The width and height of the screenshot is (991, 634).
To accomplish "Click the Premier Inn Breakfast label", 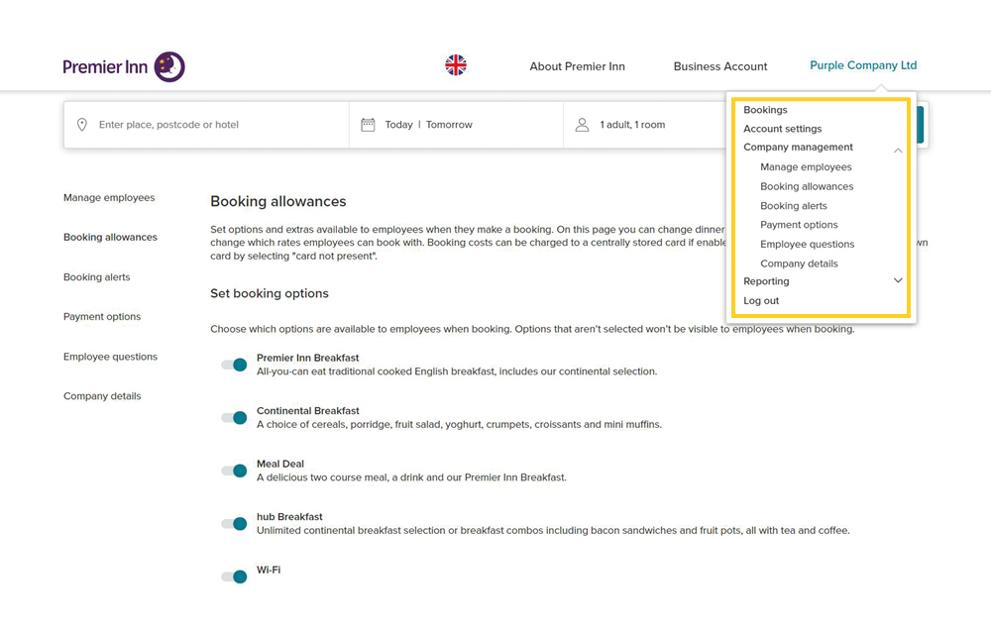I will pyautogui.click(x=308, y=358).
